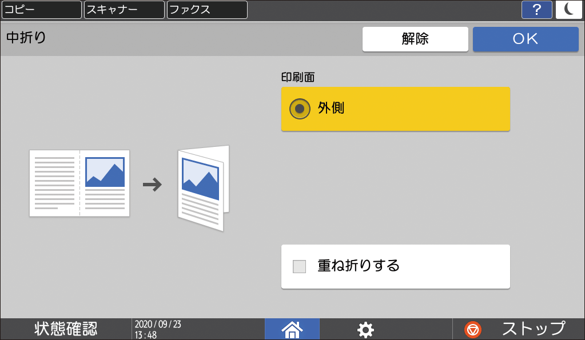Confirm half fold settings with OK
The image size is (585, 340).
pos(525,39)
